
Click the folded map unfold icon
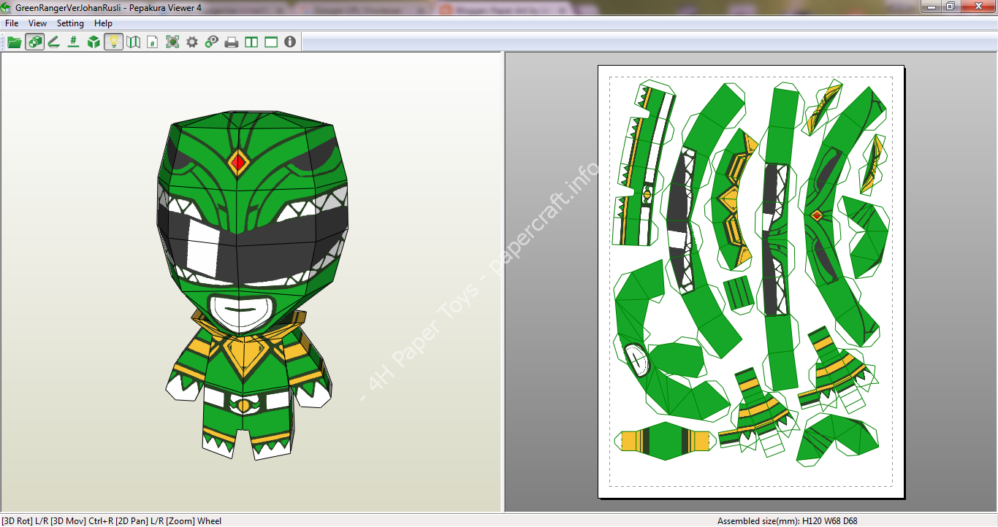coord(133,42)
